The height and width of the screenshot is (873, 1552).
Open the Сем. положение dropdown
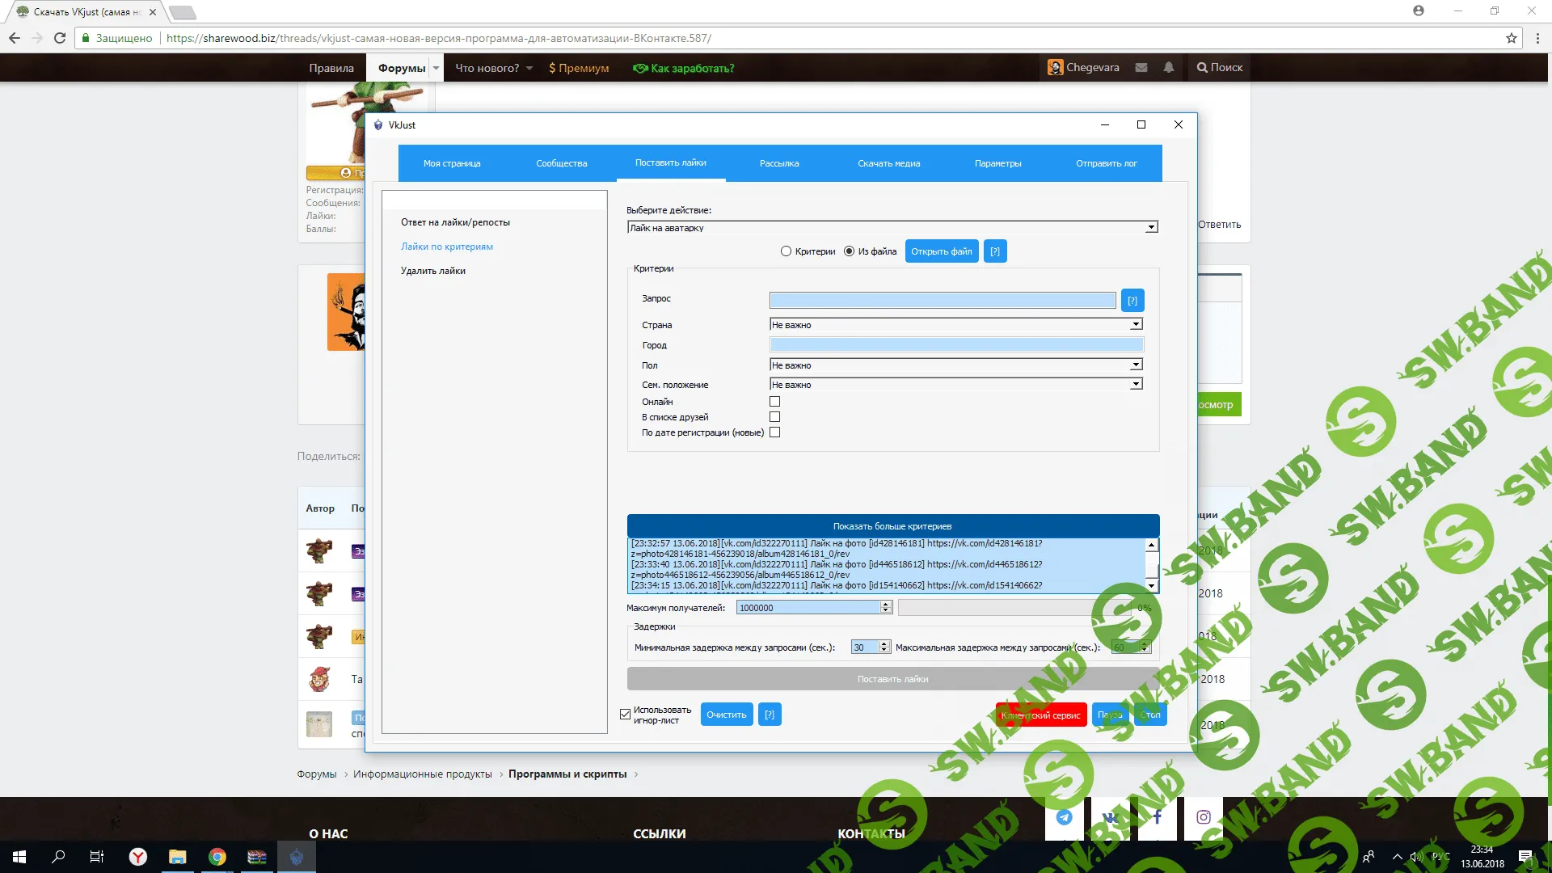pos(1135,385)
